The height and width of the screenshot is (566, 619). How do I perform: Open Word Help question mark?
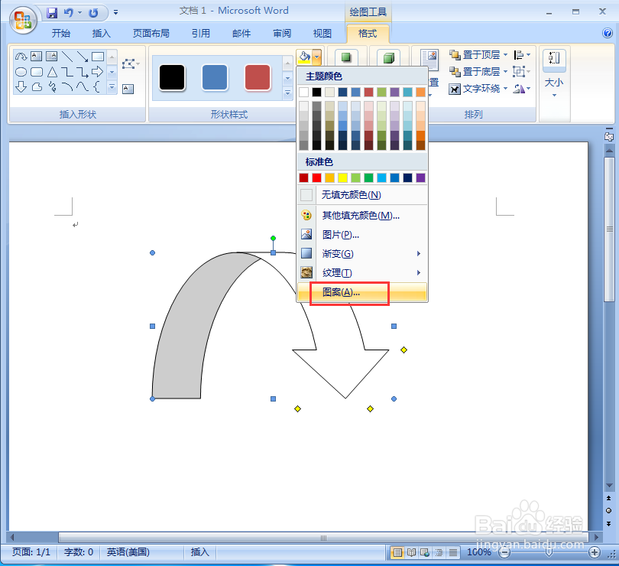tap(608, 33)
